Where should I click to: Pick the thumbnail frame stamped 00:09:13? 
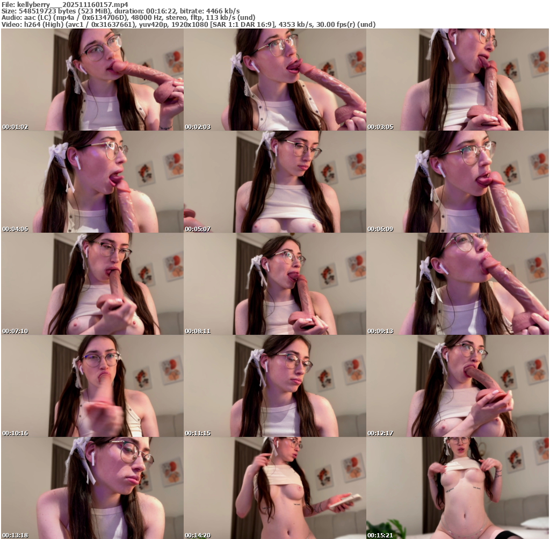(x=458, y=284)
